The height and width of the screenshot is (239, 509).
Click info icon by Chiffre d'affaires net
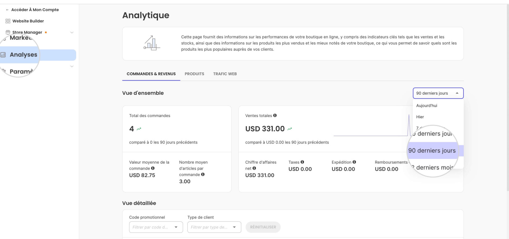[254, 168]
